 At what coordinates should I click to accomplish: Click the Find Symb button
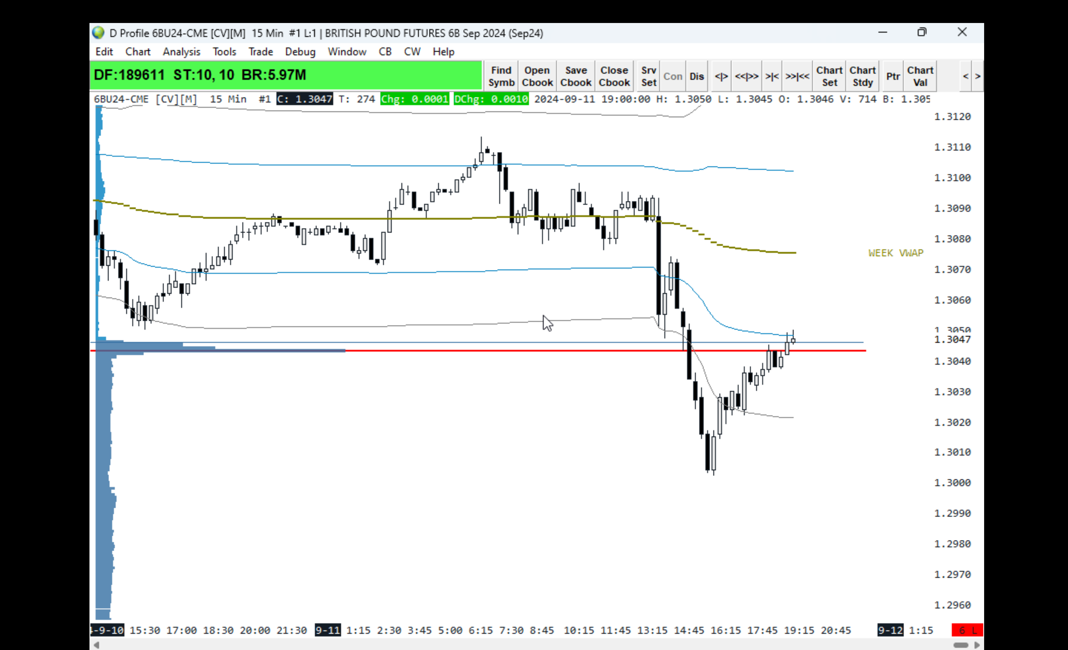point(501,76)
